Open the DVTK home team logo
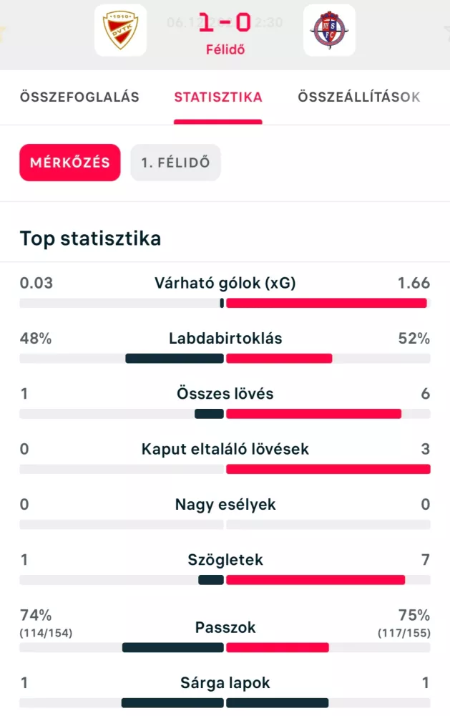 point(120,31)
